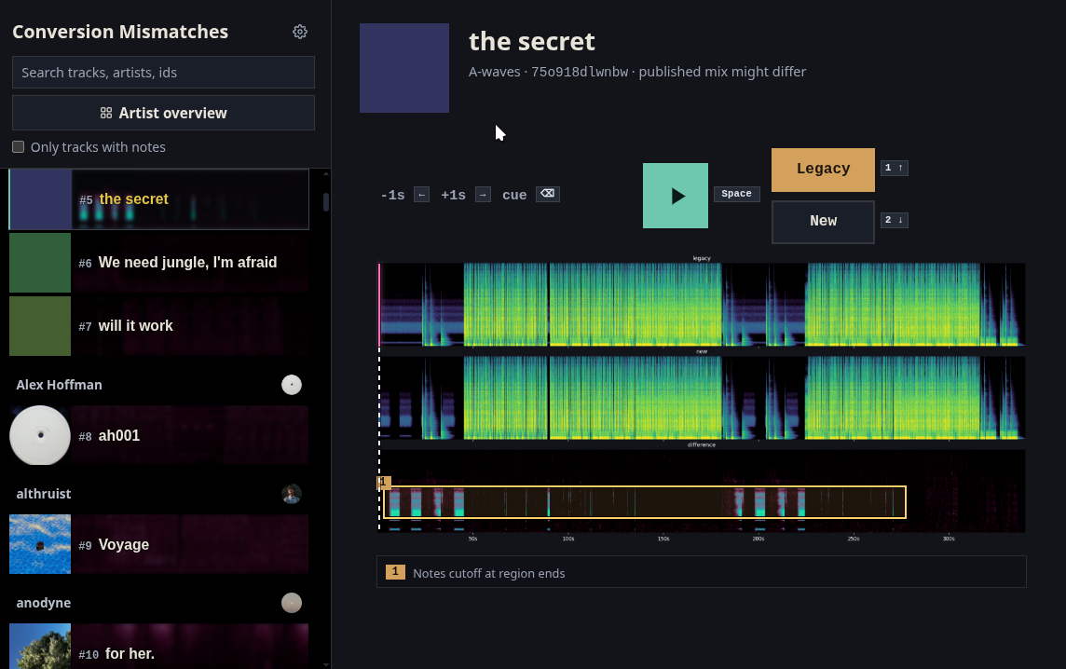Open track #8 ah001

tap(159, 435)
